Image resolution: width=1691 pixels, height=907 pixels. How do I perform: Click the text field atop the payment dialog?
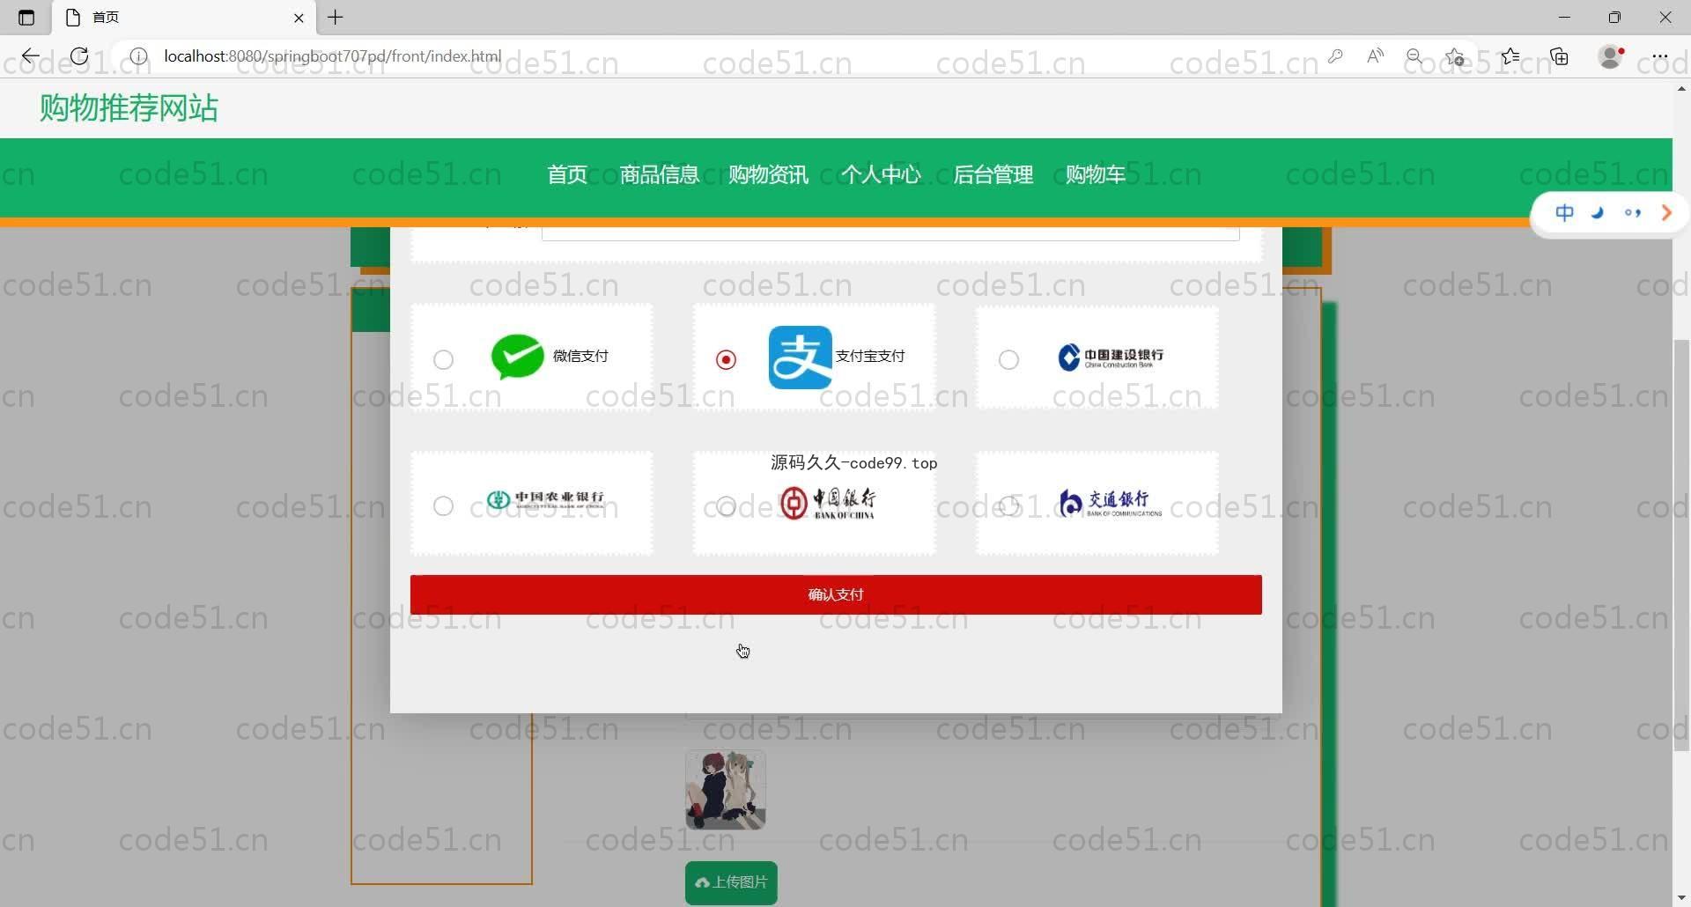pyautogui.click(x=890, y=233)
